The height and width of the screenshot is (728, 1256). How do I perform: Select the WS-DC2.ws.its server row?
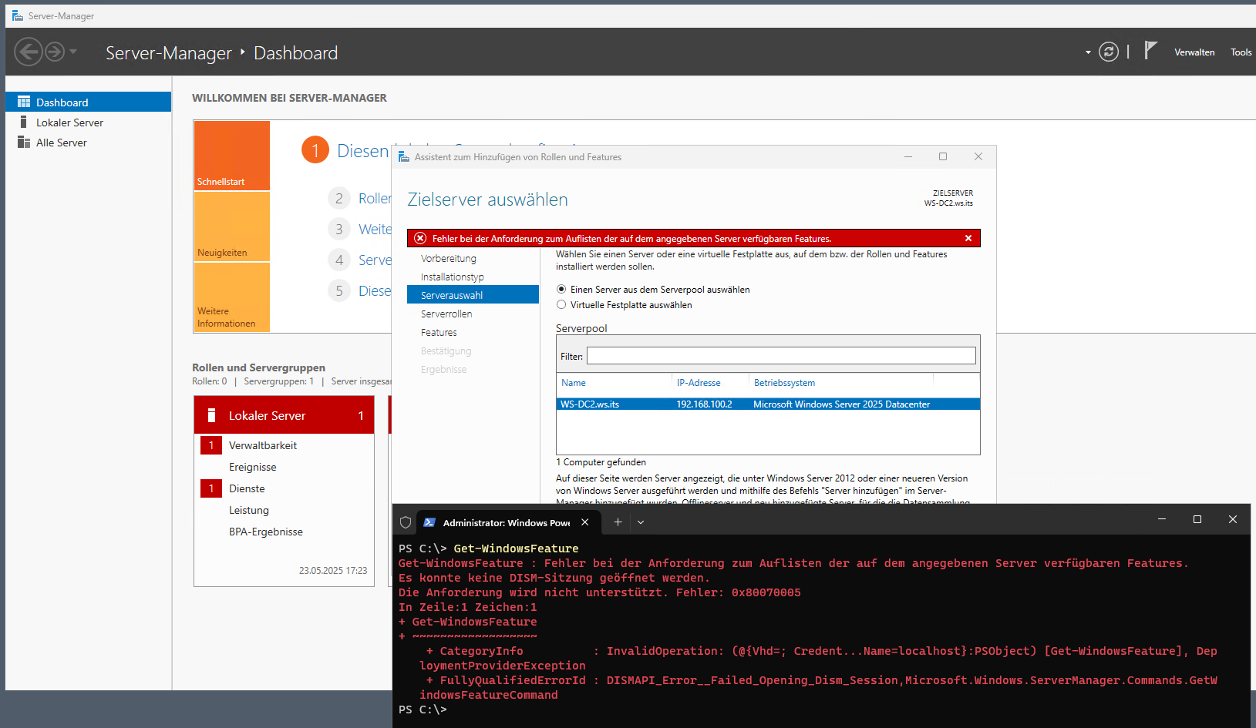(x=768, y=404)
